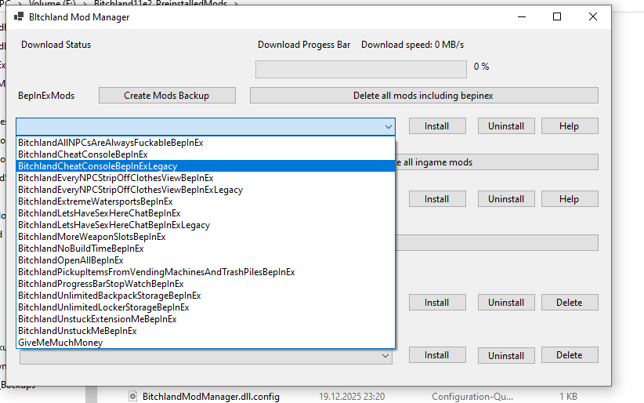Click the 'Download speed: 0 MB/s' text

click(412, 45)
